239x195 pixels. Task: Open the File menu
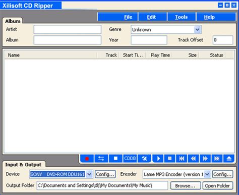pyautogui.click(x=128, y=17)
